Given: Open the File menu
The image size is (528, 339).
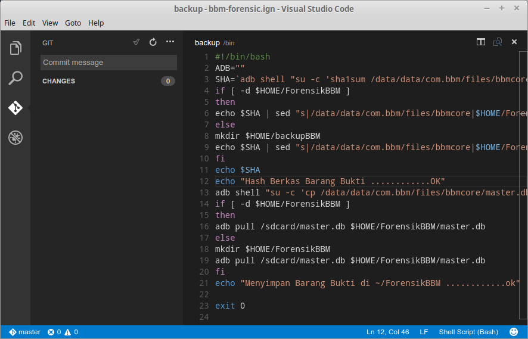Looking at the screenshot, I should 10,23.
